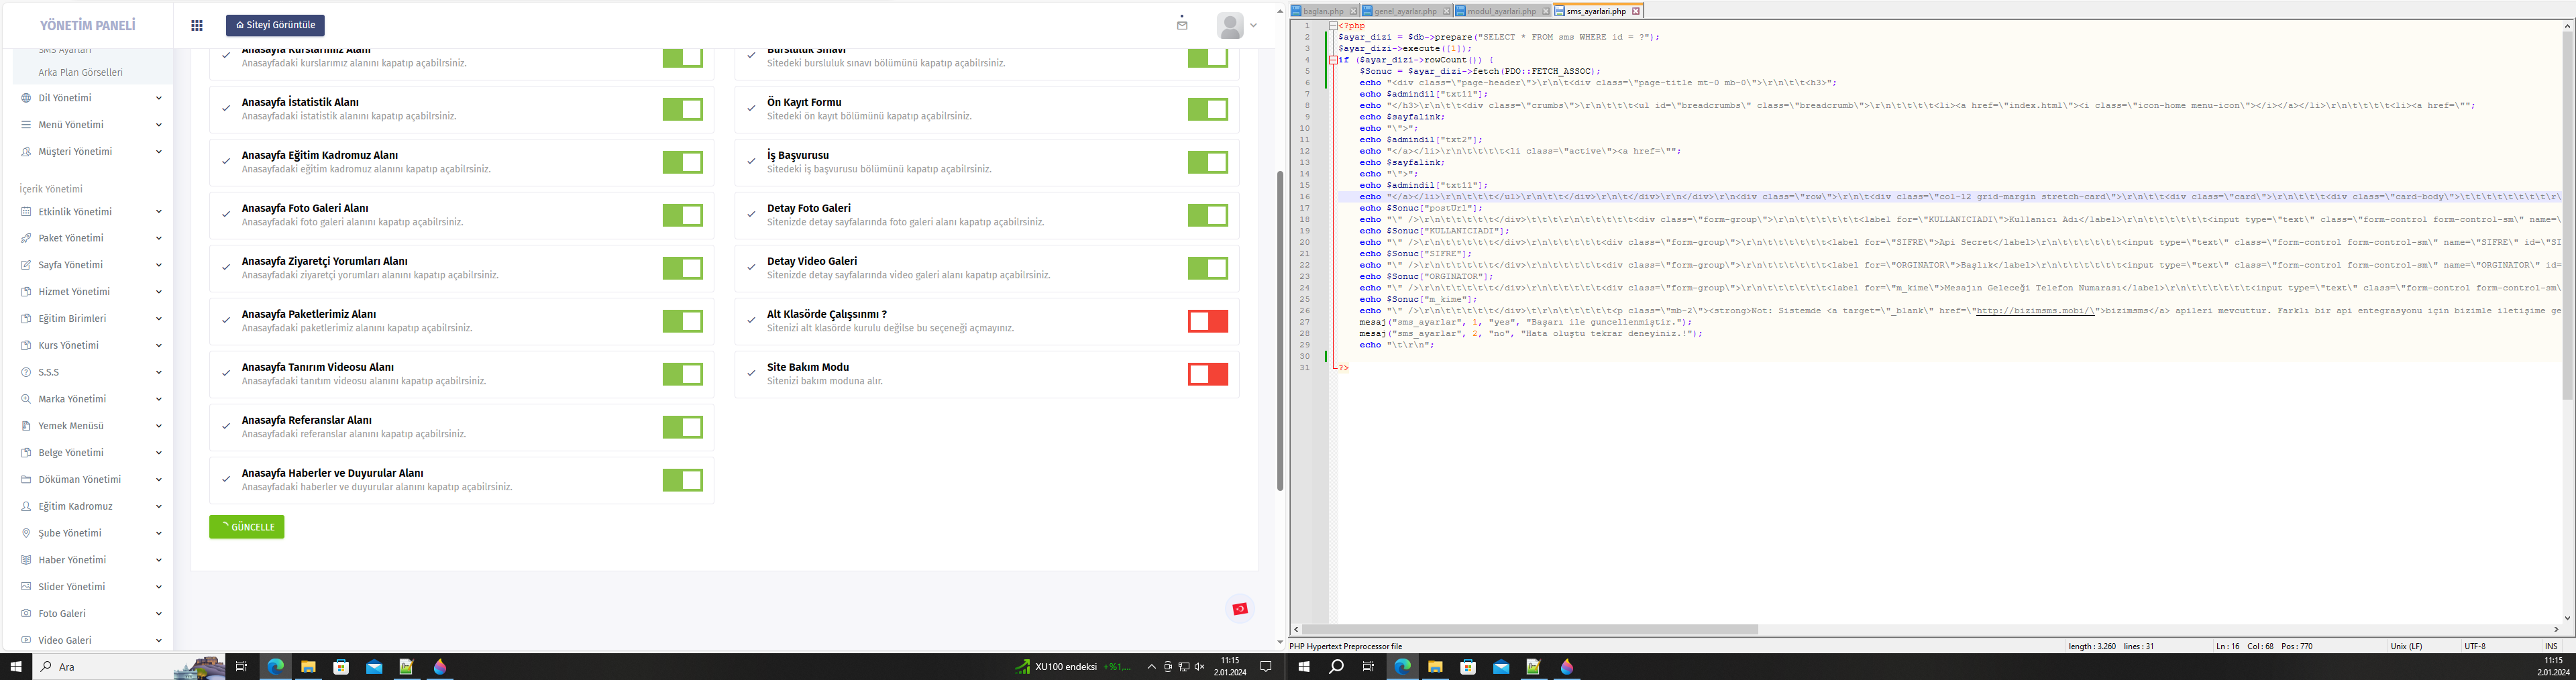Expand Belge Yönetimi chevron
This screenshot has height=680, width=2576.
(159, 452)
